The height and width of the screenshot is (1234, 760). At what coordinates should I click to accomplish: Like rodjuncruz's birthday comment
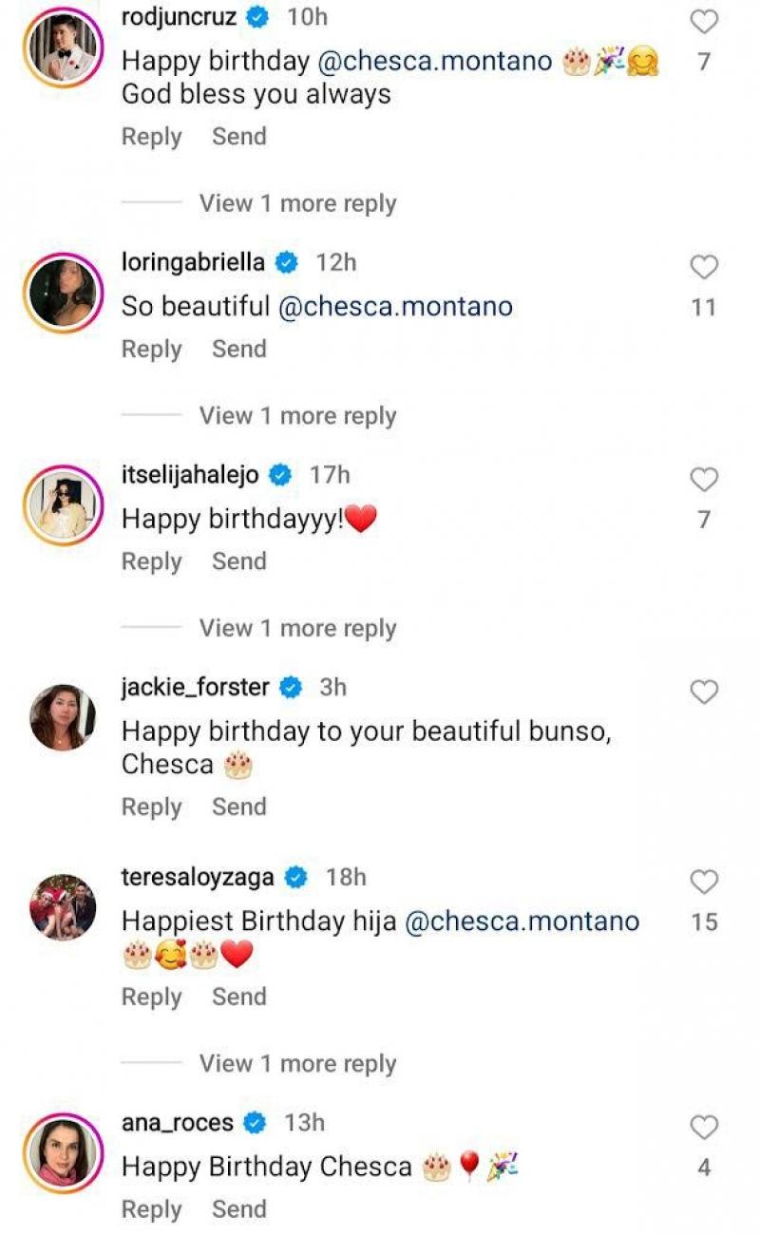[704, 22]
